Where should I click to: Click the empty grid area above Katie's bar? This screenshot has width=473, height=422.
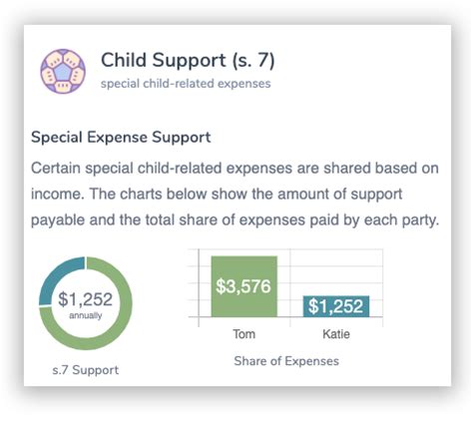click(336, 272)
